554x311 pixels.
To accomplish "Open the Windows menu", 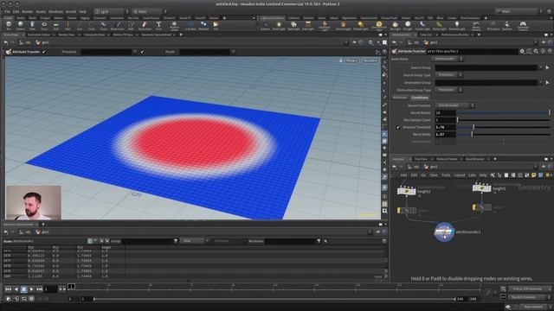I will (55, 11).
